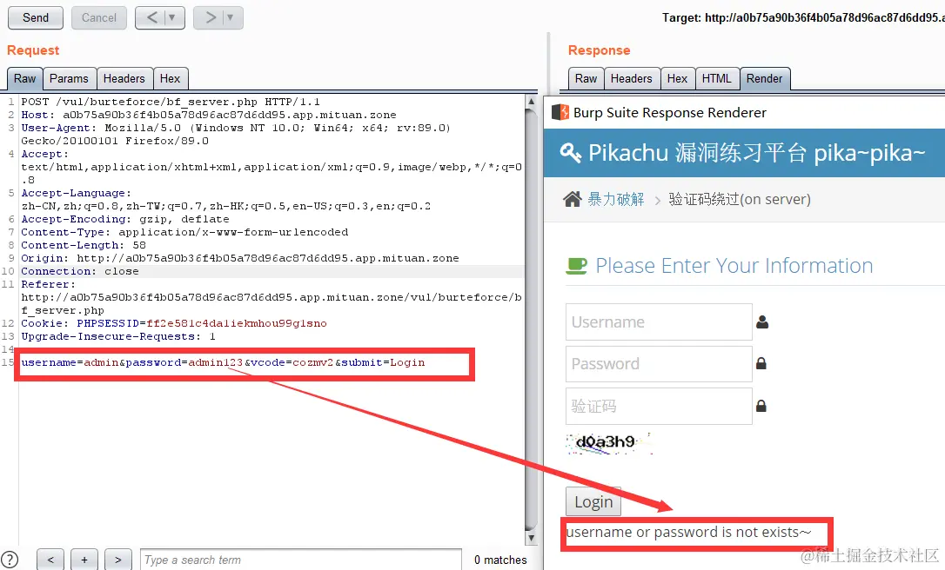Click the Accept-Encoding header line

click(x=124, y=219)
